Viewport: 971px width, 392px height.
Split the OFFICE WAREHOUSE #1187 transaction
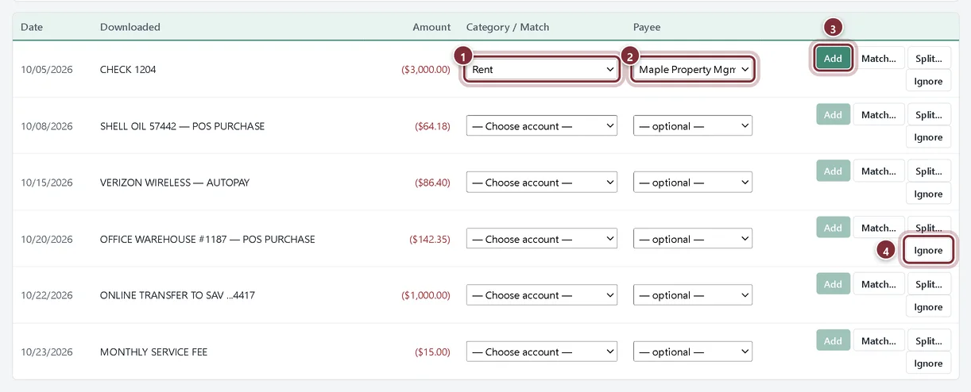929,228
